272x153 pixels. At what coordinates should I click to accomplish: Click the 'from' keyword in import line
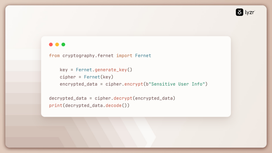(x=54, y=56)
